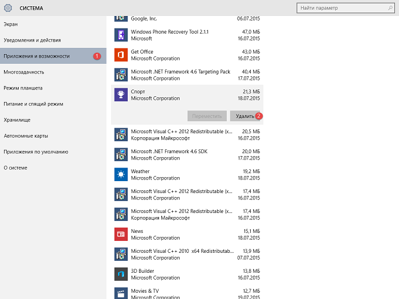Click .NET Framework 4.6 Targeting Pack icon

121,75
